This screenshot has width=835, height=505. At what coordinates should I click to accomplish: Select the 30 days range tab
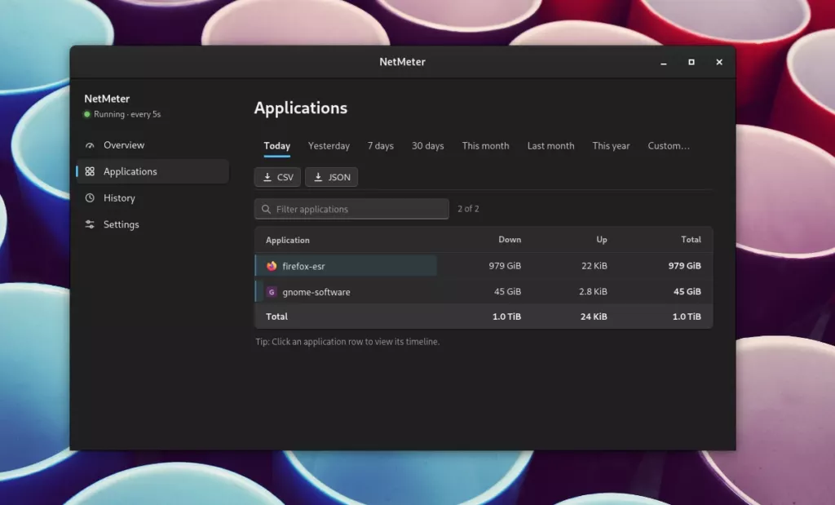(427, 146)
